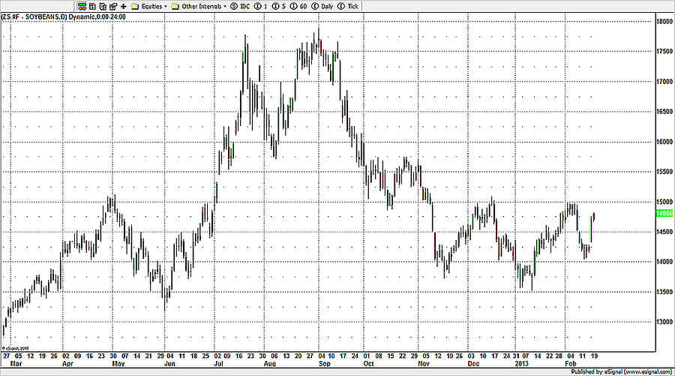The image size is (675, 376).
Task: Expand the Equities dropdown arrow
Action: (x=165, y=6)
